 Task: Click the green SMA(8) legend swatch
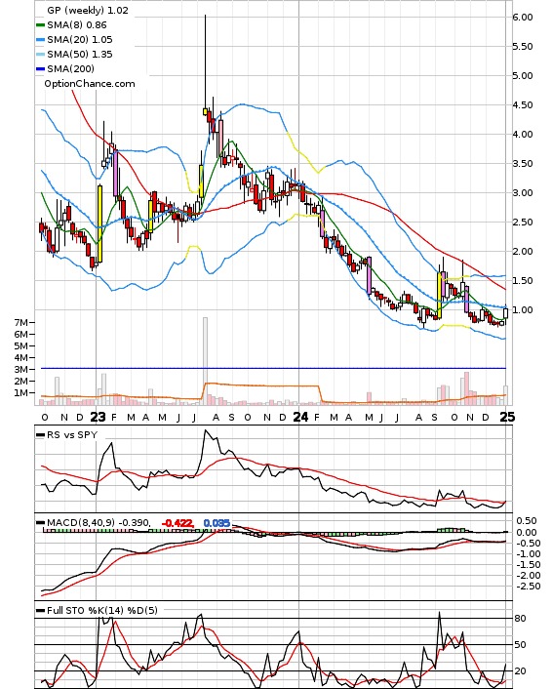(40, 25)
